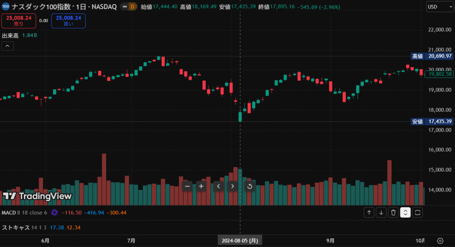The width and height of the screenshot is (455, 247).
Task: Maximize the MACD pane
Action: coord(417,213)
